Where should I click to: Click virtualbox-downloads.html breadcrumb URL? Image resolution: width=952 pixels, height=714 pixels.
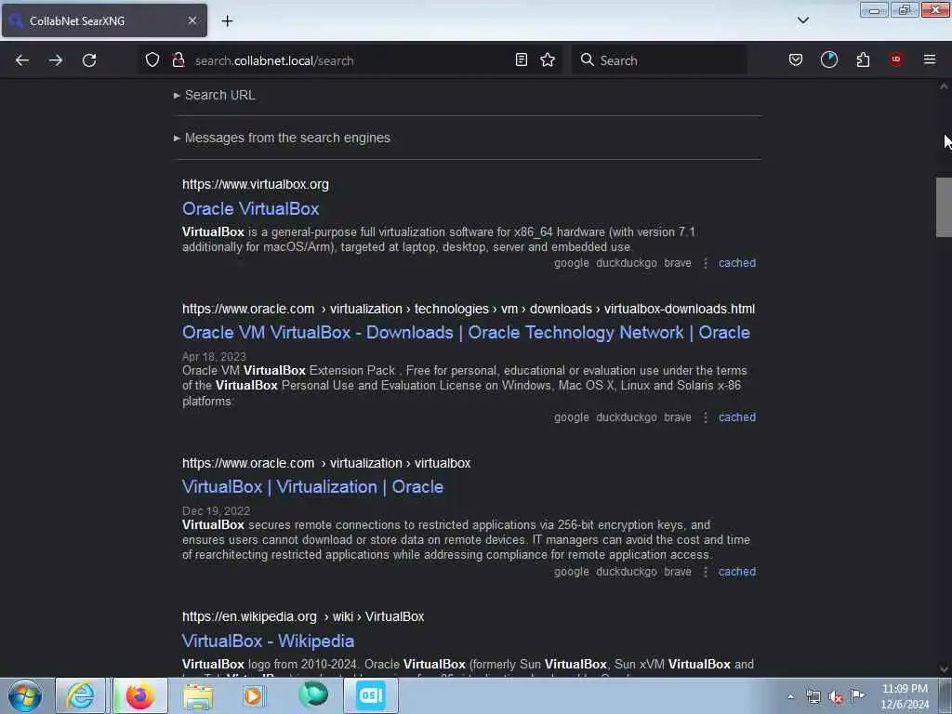point(680,309)
